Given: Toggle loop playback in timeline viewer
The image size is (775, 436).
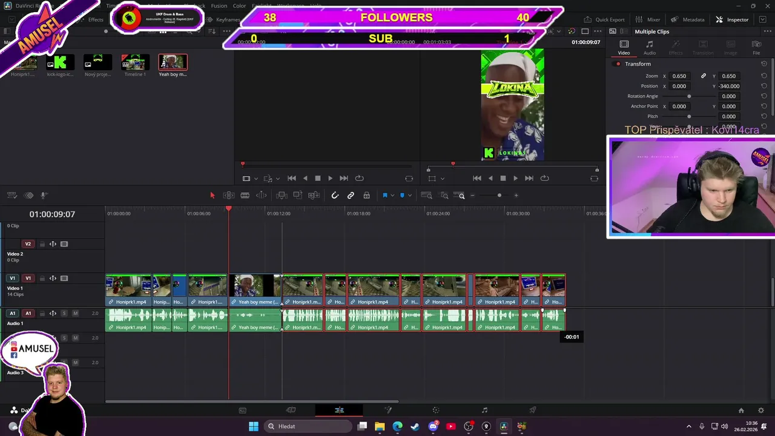Looking at the screenshot, I should coord(544,178).
